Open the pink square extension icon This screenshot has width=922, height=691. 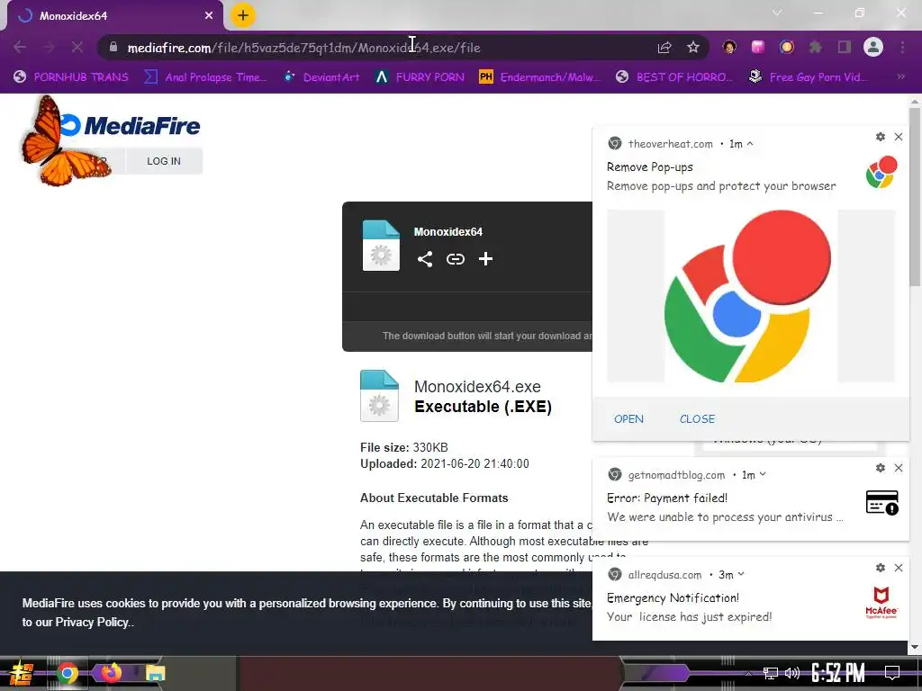(x=758, y=47)
